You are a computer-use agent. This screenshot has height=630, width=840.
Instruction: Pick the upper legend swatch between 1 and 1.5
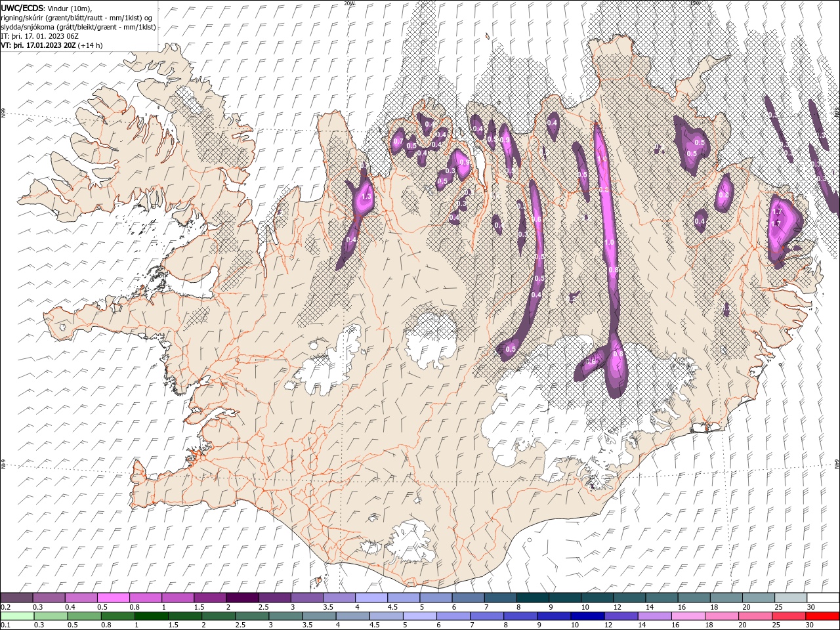(177, 598)
